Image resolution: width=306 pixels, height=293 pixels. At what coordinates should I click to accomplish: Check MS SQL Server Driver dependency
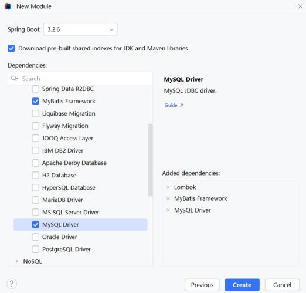click(x=35, y=212)
